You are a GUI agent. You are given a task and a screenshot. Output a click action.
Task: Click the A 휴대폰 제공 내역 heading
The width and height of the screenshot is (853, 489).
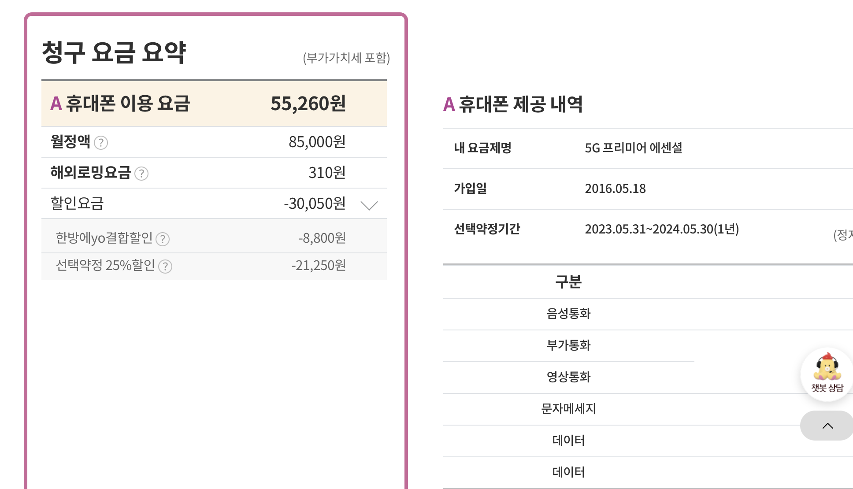(513, 104)
